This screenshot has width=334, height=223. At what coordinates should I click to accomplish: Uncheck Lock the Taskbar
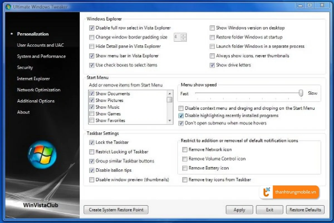(x=92, y=142)
